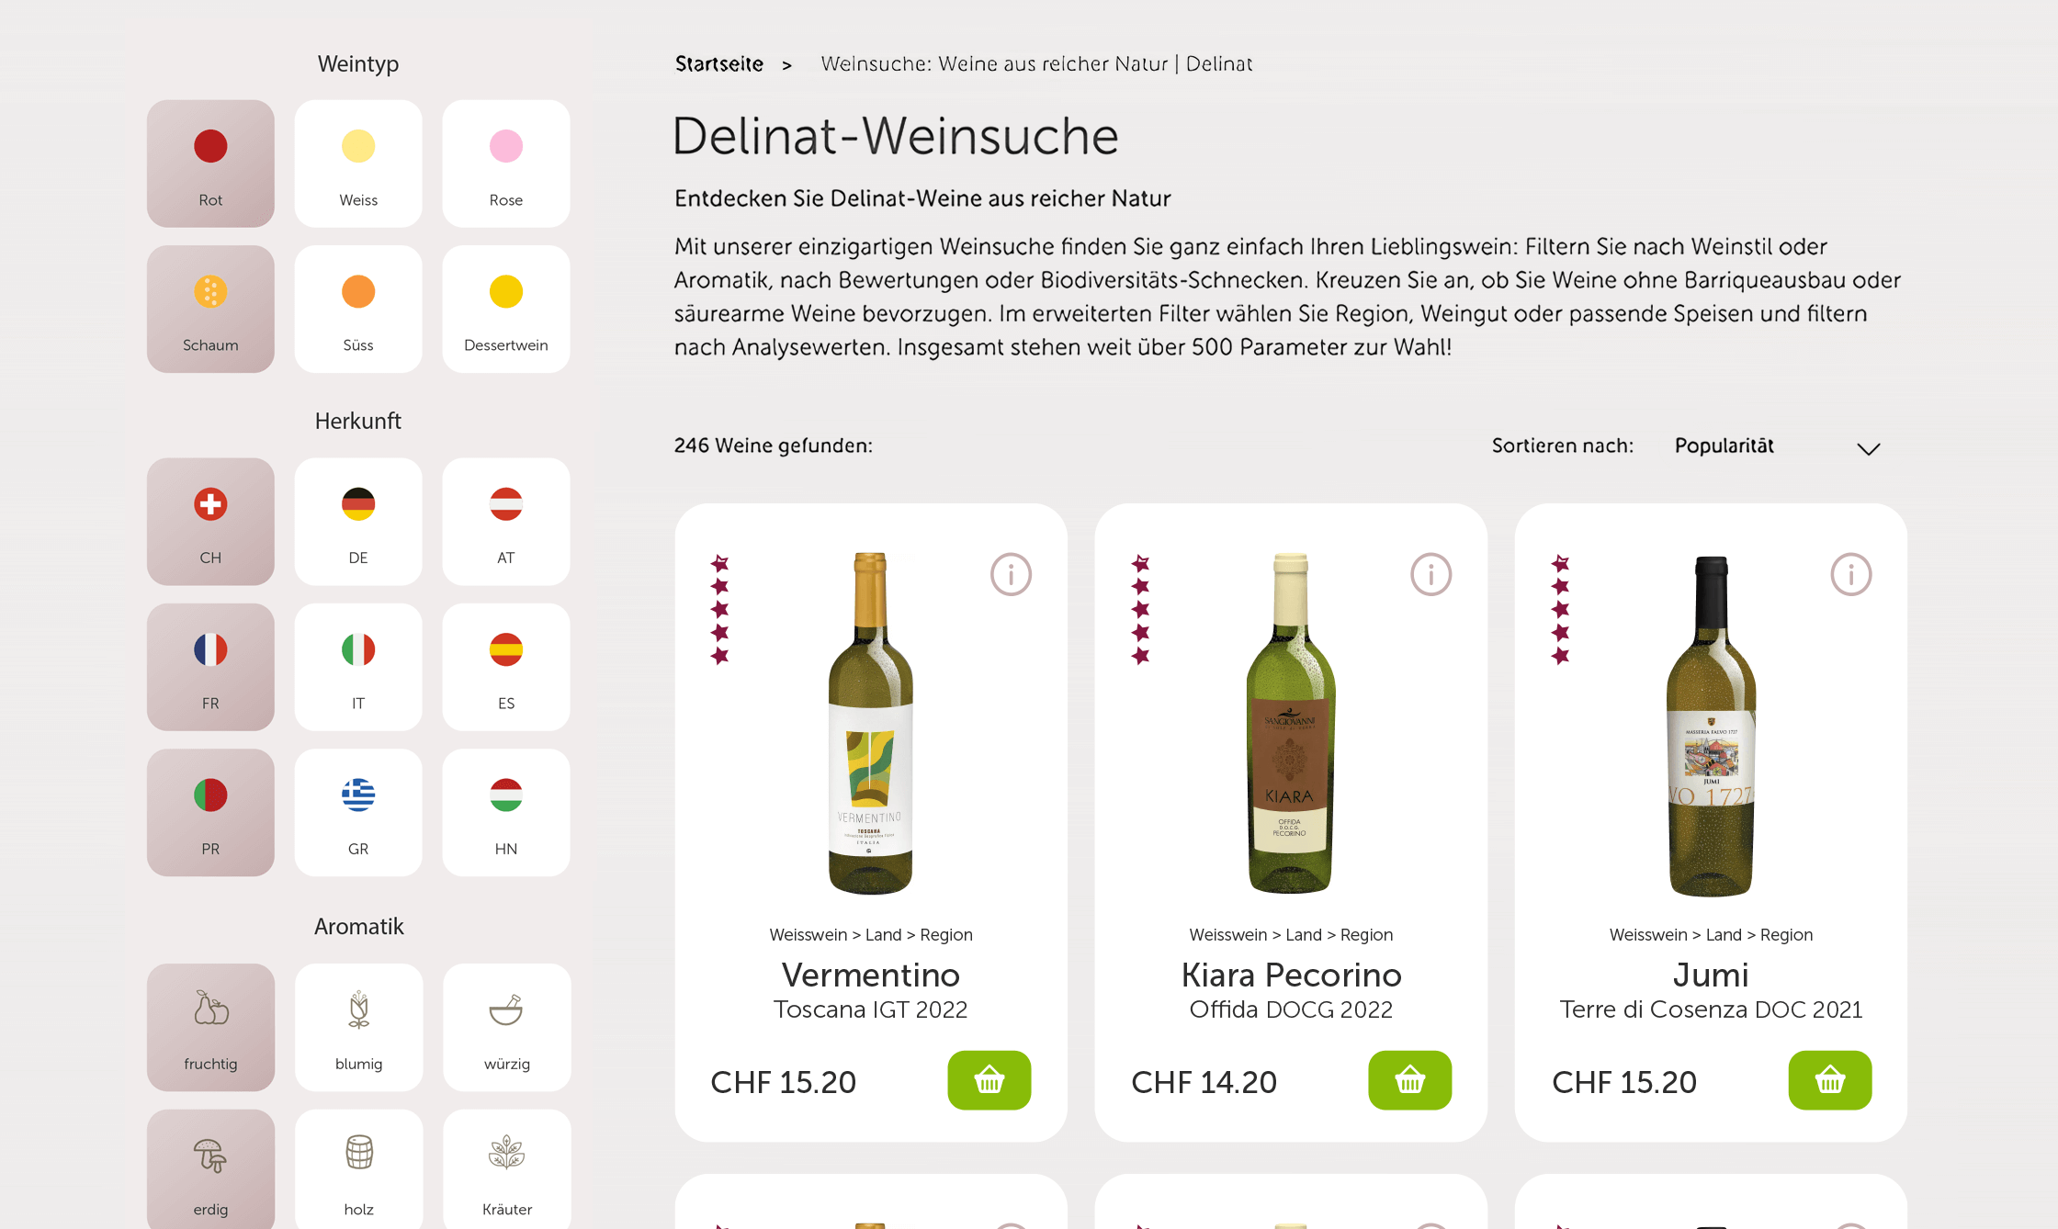The image size is (2058, 1229).
Task: Click Weinsuche breadcrumb item
Action: click(1036, 64)
